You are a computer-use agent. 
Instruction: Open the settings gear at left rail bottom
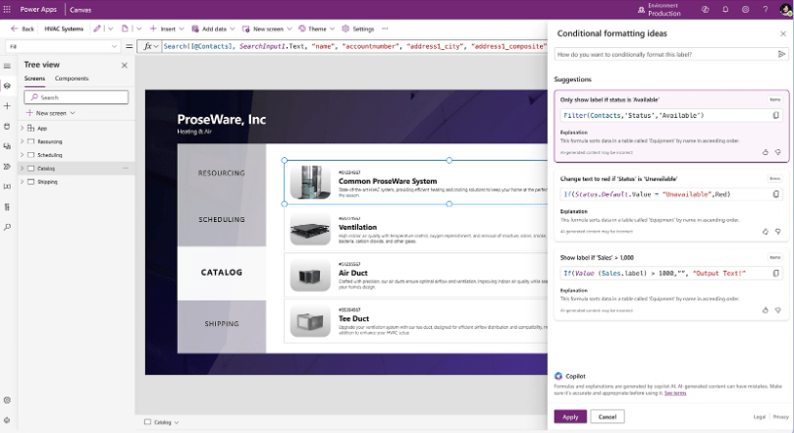(x=7, y=400)
